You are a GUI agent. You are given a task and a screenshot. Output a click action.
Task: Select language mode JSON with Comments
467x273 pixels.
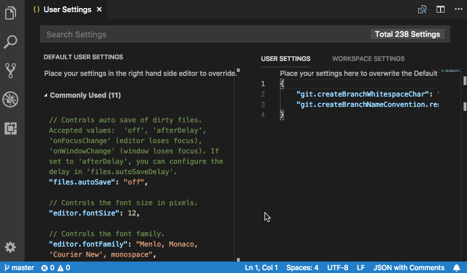(x=408, y=268)
